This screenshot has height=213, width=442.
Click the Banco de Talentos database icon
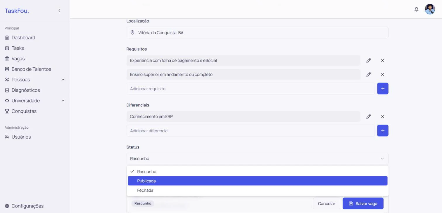7,69
